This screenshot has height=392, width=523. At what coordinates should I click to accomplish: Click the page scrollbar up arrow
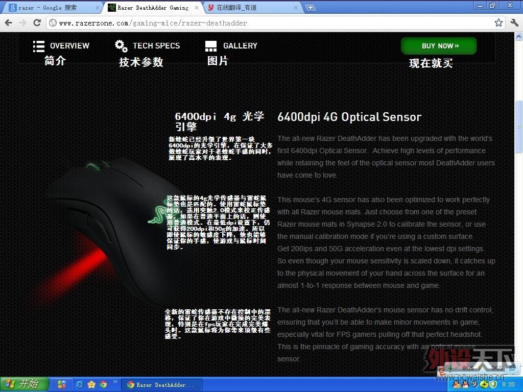519,36
